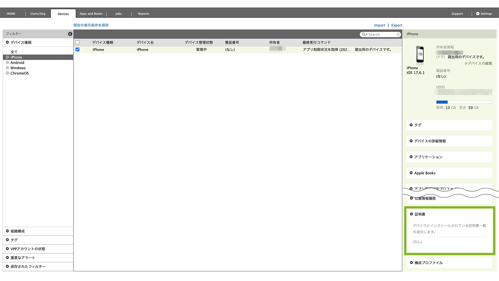Click the iPhone device image

(x=420, y=55)
